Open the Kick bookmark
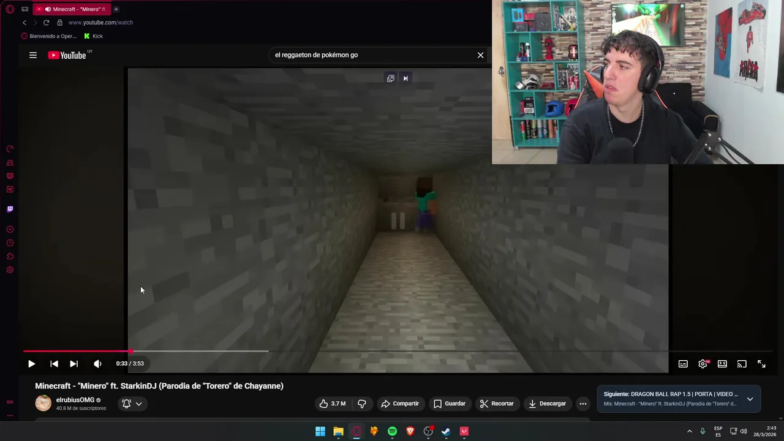Screen dimensions: 784x441 (x=93, y=36)
